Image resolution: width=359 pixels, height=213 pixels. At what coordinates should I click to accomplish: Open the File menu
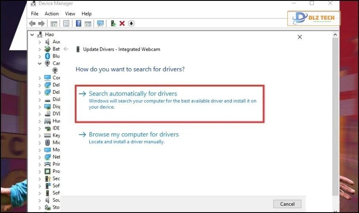click(x=35, y=14)
